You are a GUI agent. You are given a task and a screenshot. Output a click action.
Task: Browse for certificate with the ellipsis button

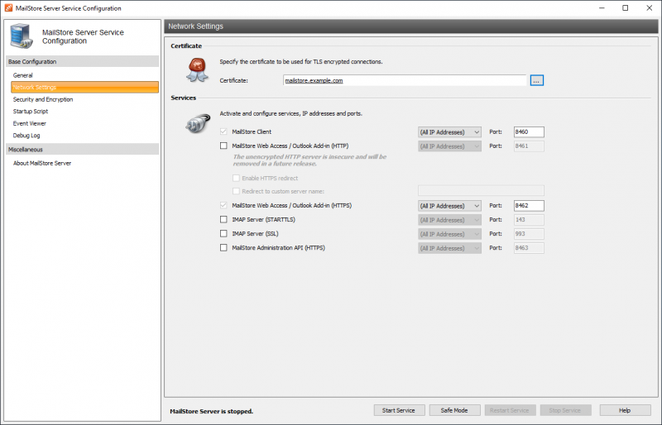(536, 80)
